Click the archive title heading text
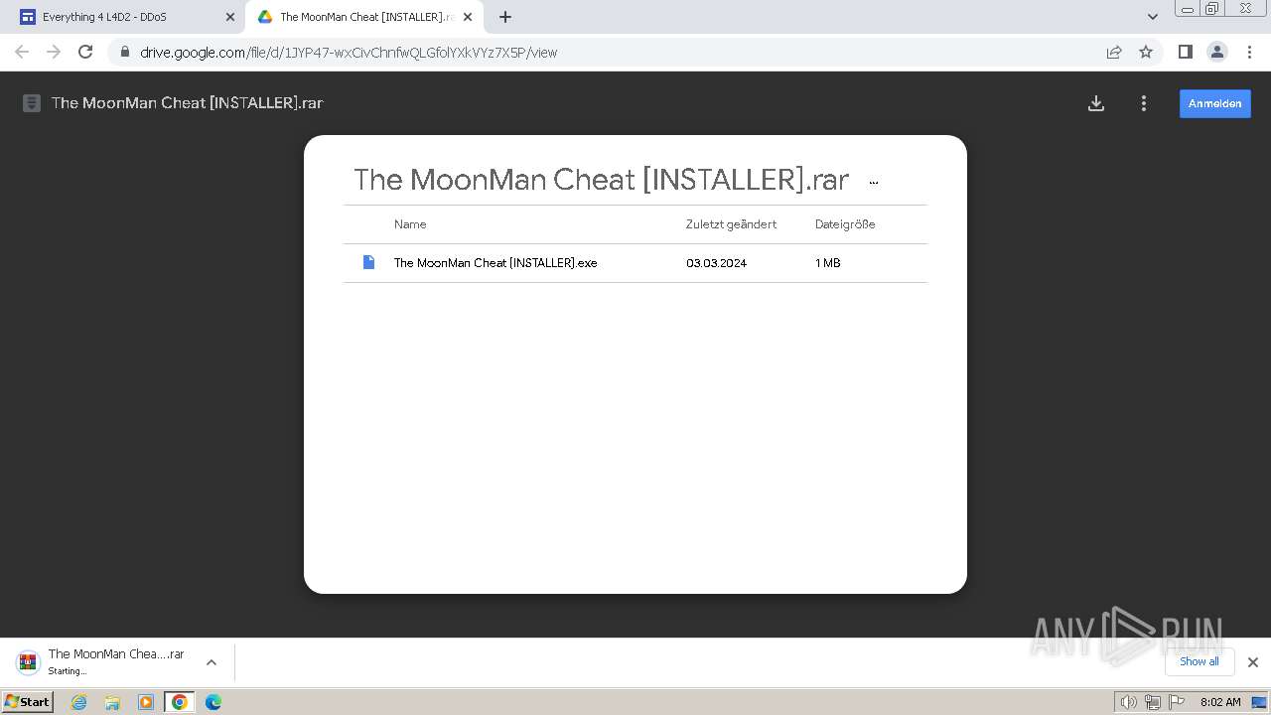 (x=602, y=180)
